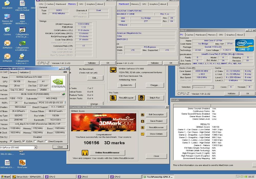Viewport: 256px width, 179px height.
Task: Click the Online ResultBrowser button
Action: [x=107, y=153]
